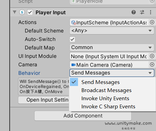Uncheck the Auto-Switch checkbox
156x131 pixels.
coord(72,39)
